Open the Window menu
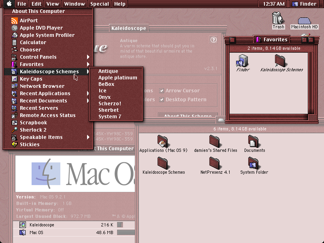The height and width of the screenshot is (243, 324). pos(75,4)
